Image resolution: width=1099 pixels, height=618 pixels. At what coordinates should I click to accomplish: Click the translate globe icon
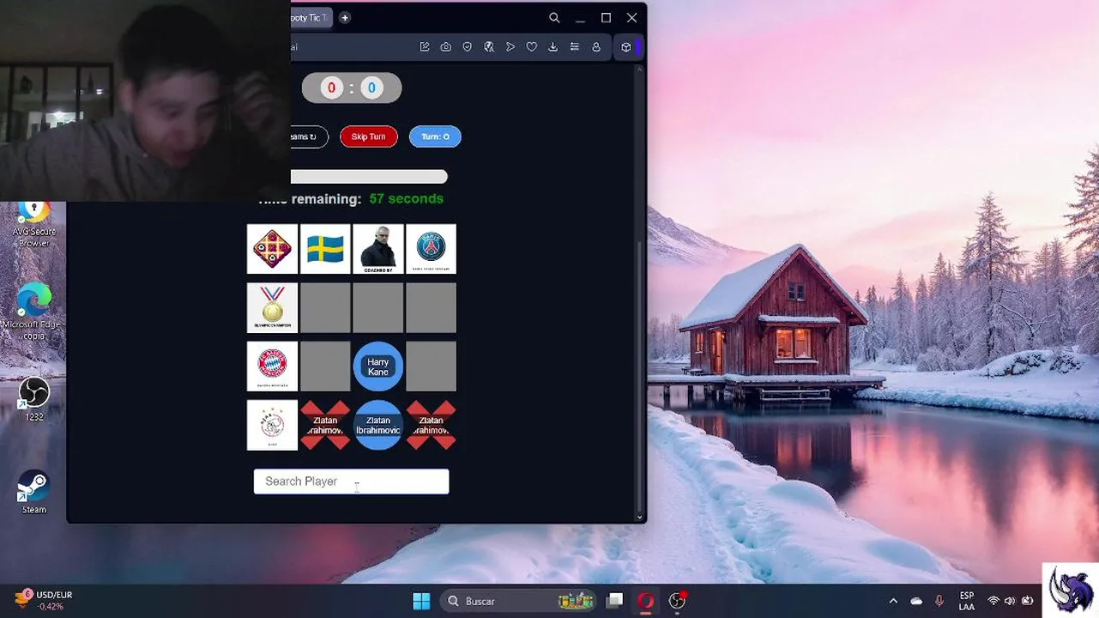click(x=489, y=47)
